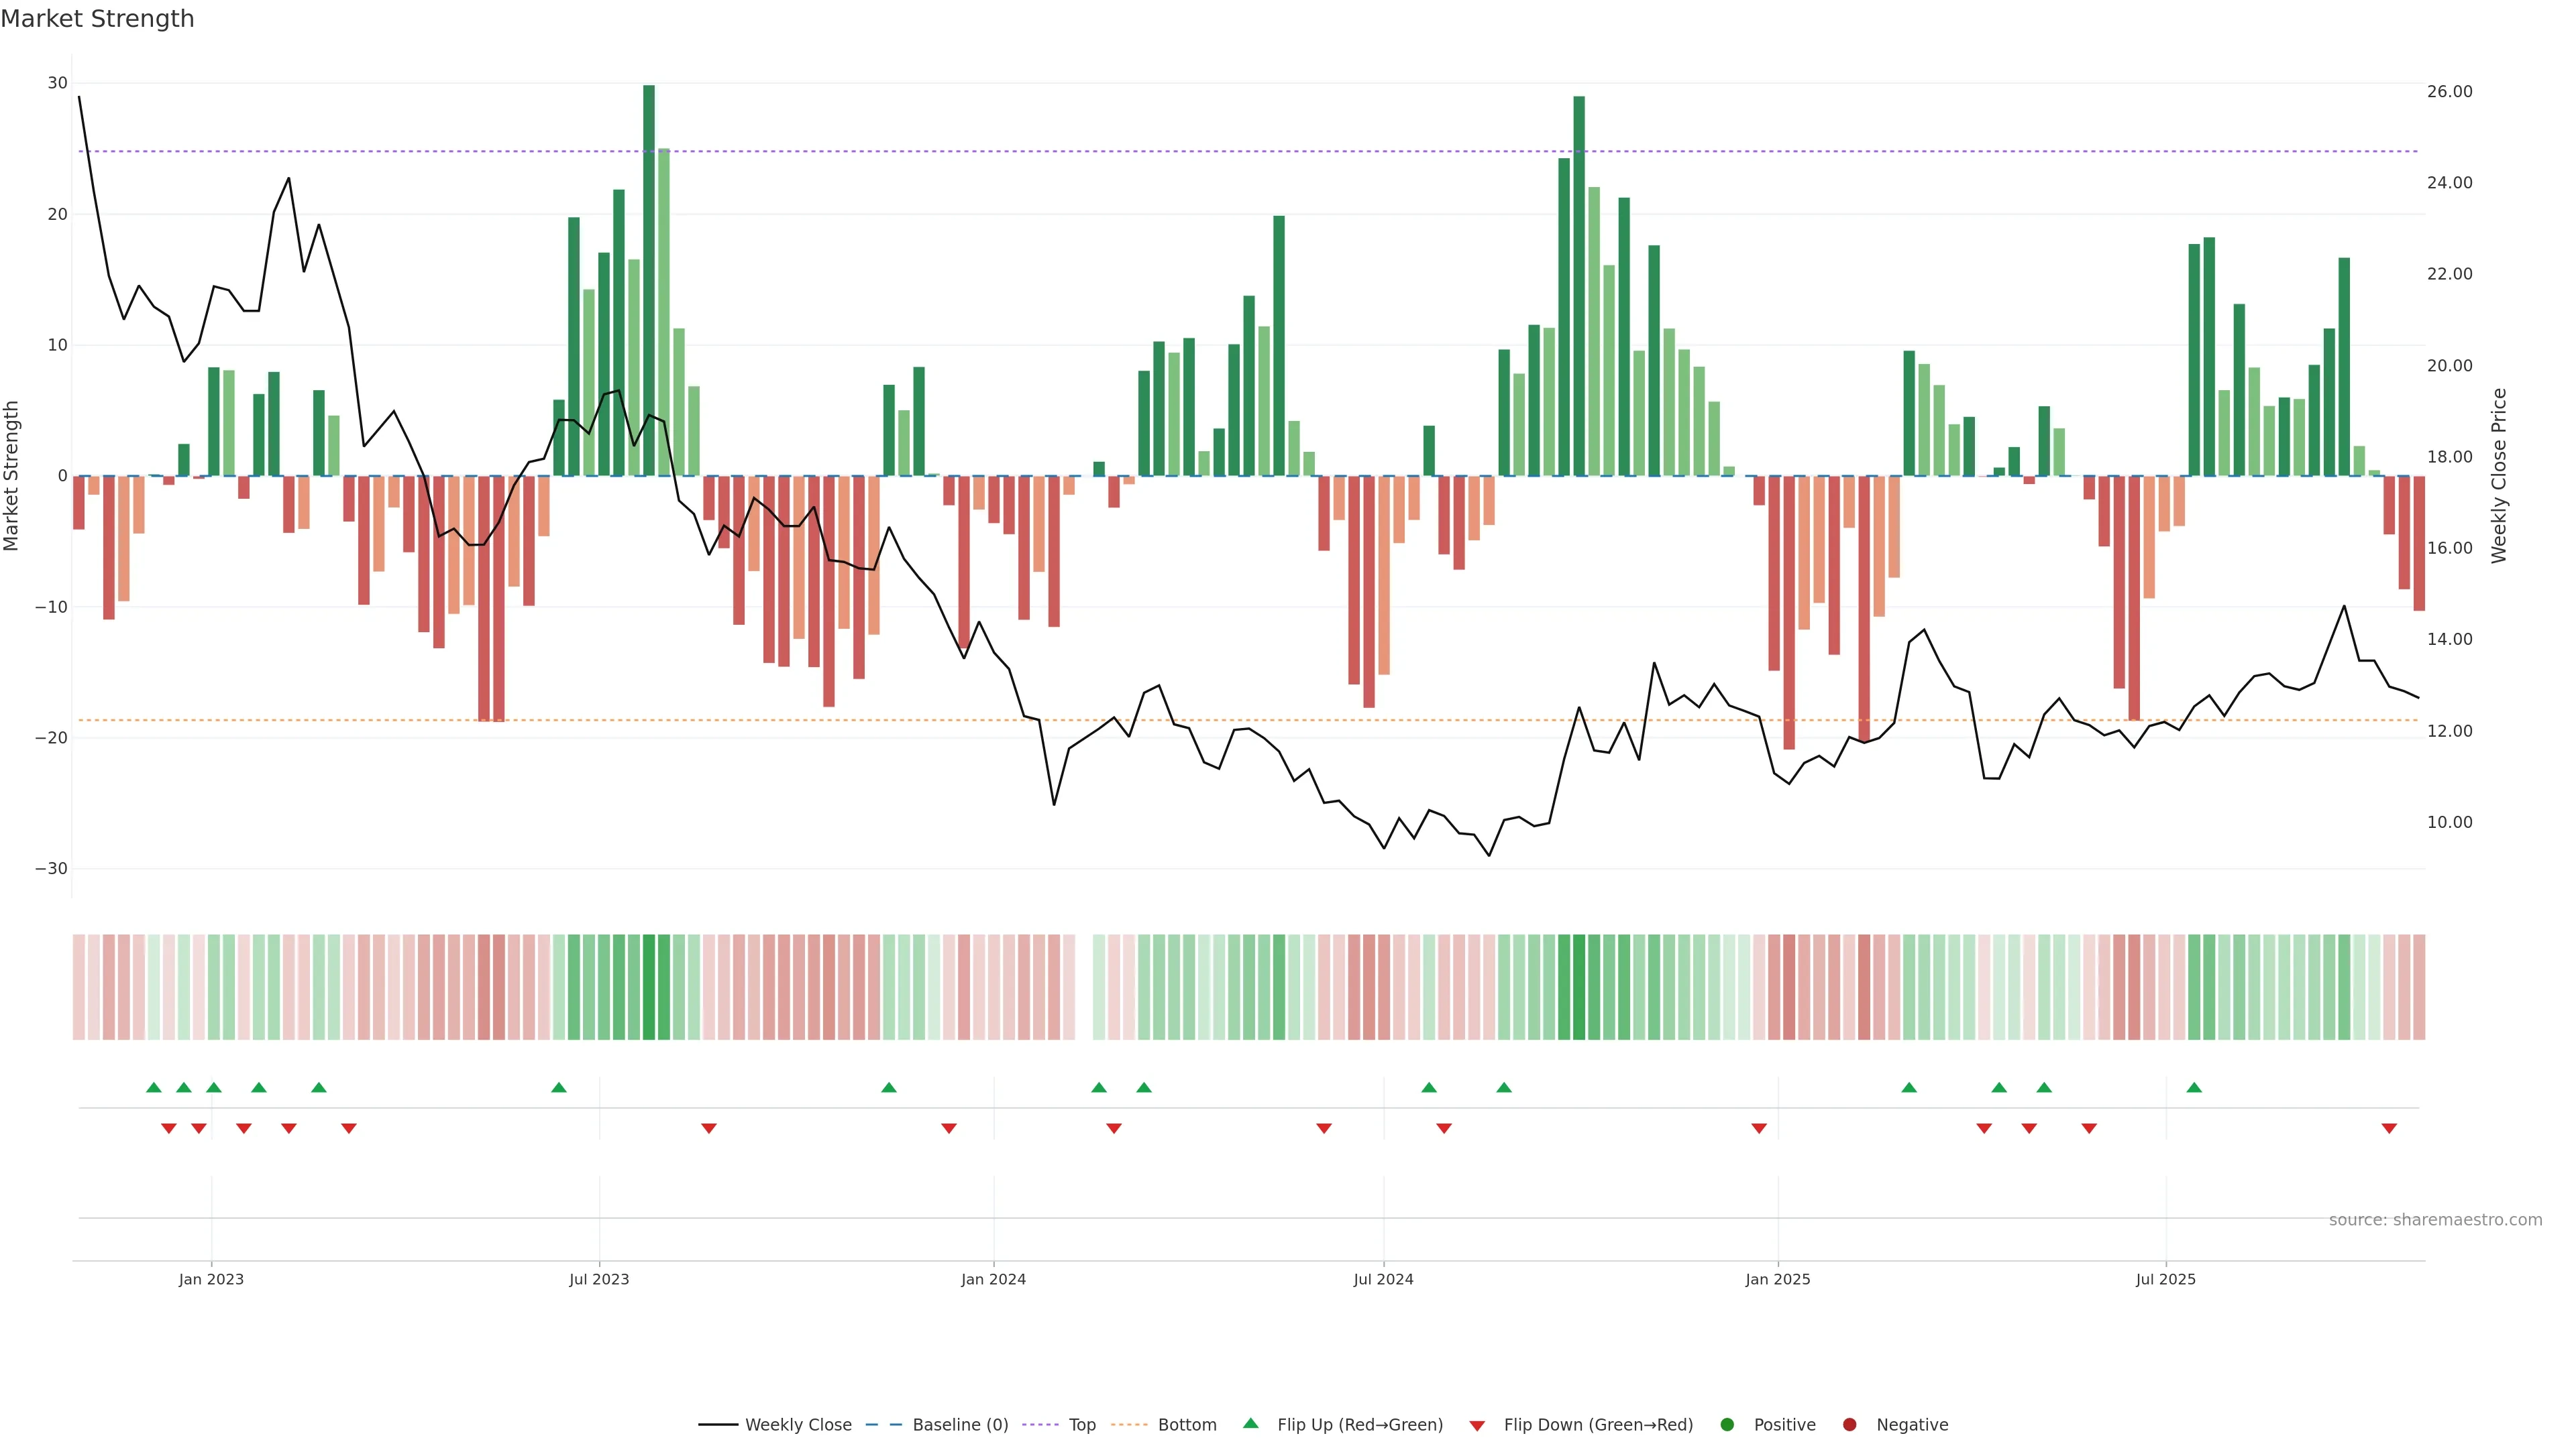Click the rightmost green flip-up triangle marker

tap(2194, 1087)
